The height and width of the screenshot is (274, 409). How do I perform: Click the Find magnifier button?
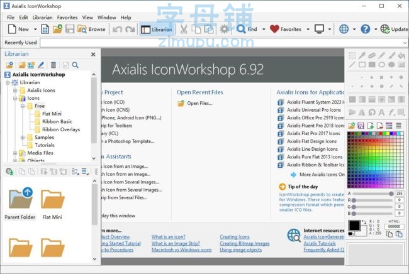(247, 29)
